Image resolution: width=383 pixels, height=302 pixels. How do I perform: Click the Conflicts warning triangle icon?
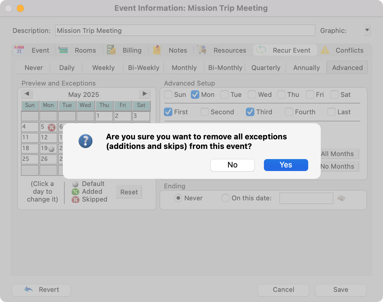click(325, 50)
